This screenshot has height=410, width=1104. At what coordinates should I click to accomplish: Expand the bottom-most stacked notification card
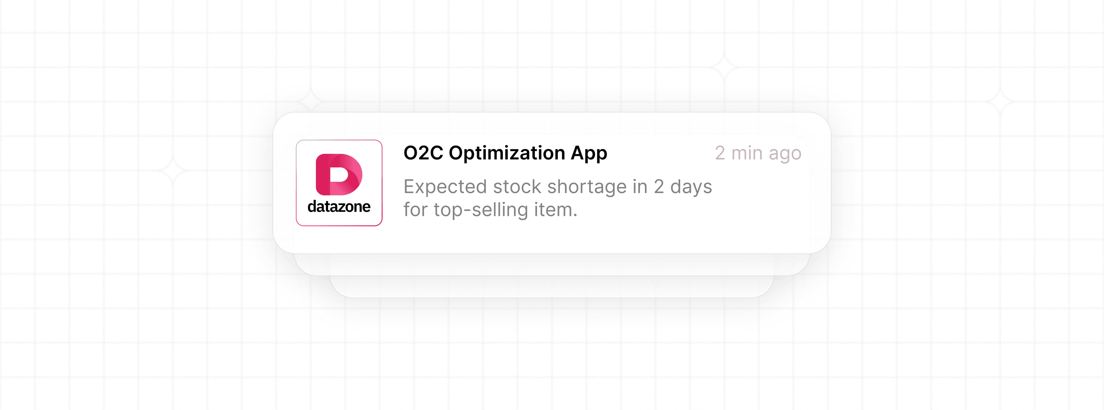pos(552,287)
